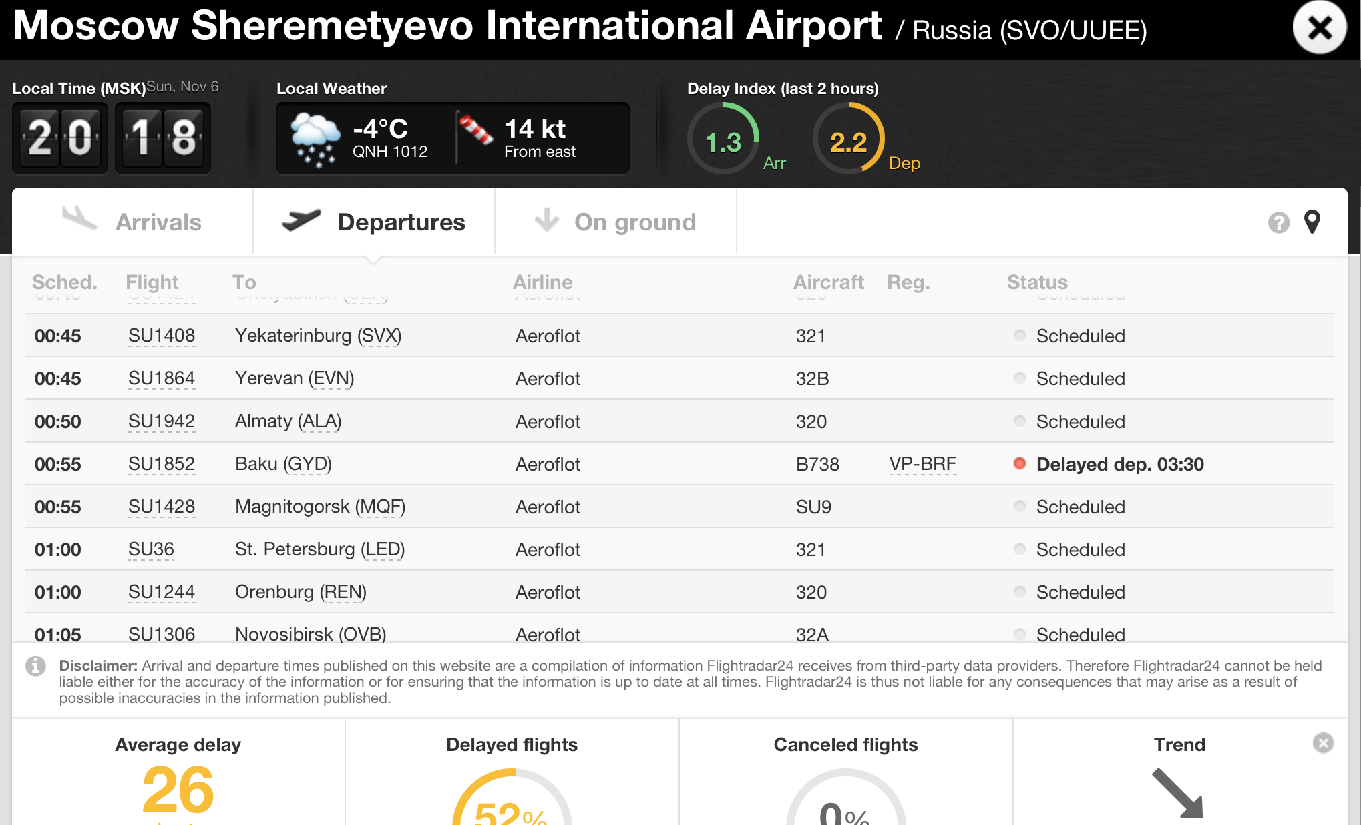The width and height of the screenshot is (1361, 825).
Task: Open flight SU1864 link
Action: pyautogui.click(x=162, y=378)
